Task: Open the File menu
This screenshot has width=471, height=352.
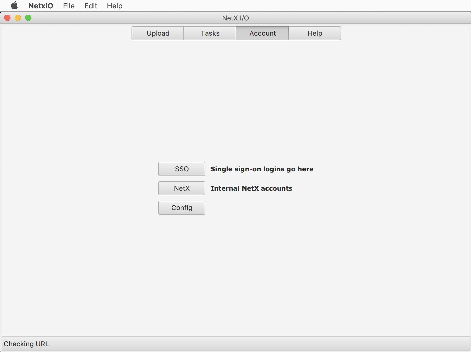Action: [x=69, y=6]
